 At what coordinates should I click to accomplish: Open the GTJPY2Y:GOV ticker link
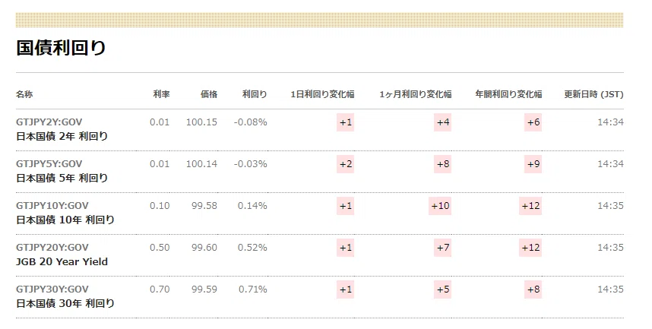[49, 122]
